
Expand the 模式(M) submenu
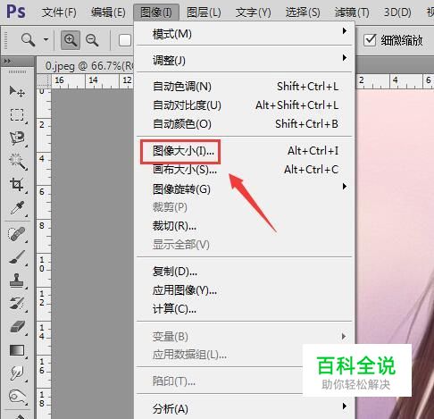tap(245, 34)
